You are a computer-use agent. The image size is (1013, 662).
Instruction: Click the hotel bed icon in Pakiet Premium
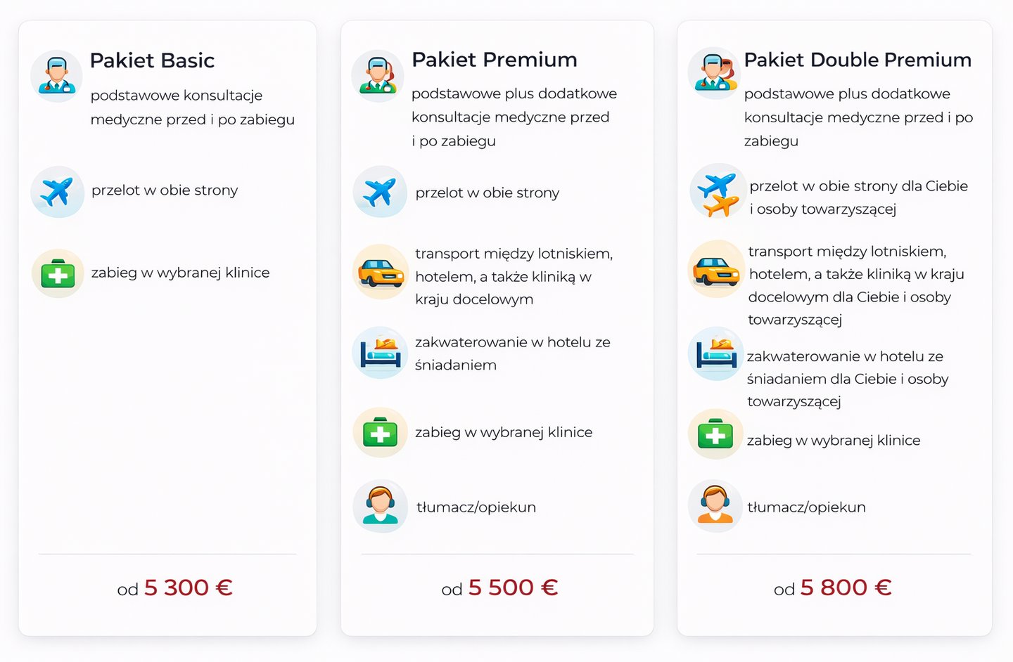pos(381,353)
